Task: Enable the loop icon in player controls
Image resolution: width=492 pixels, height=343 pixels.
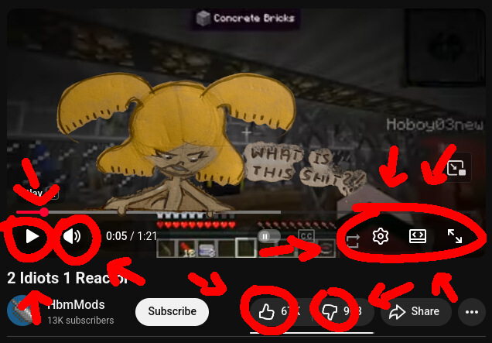Action: click(353, 241)
